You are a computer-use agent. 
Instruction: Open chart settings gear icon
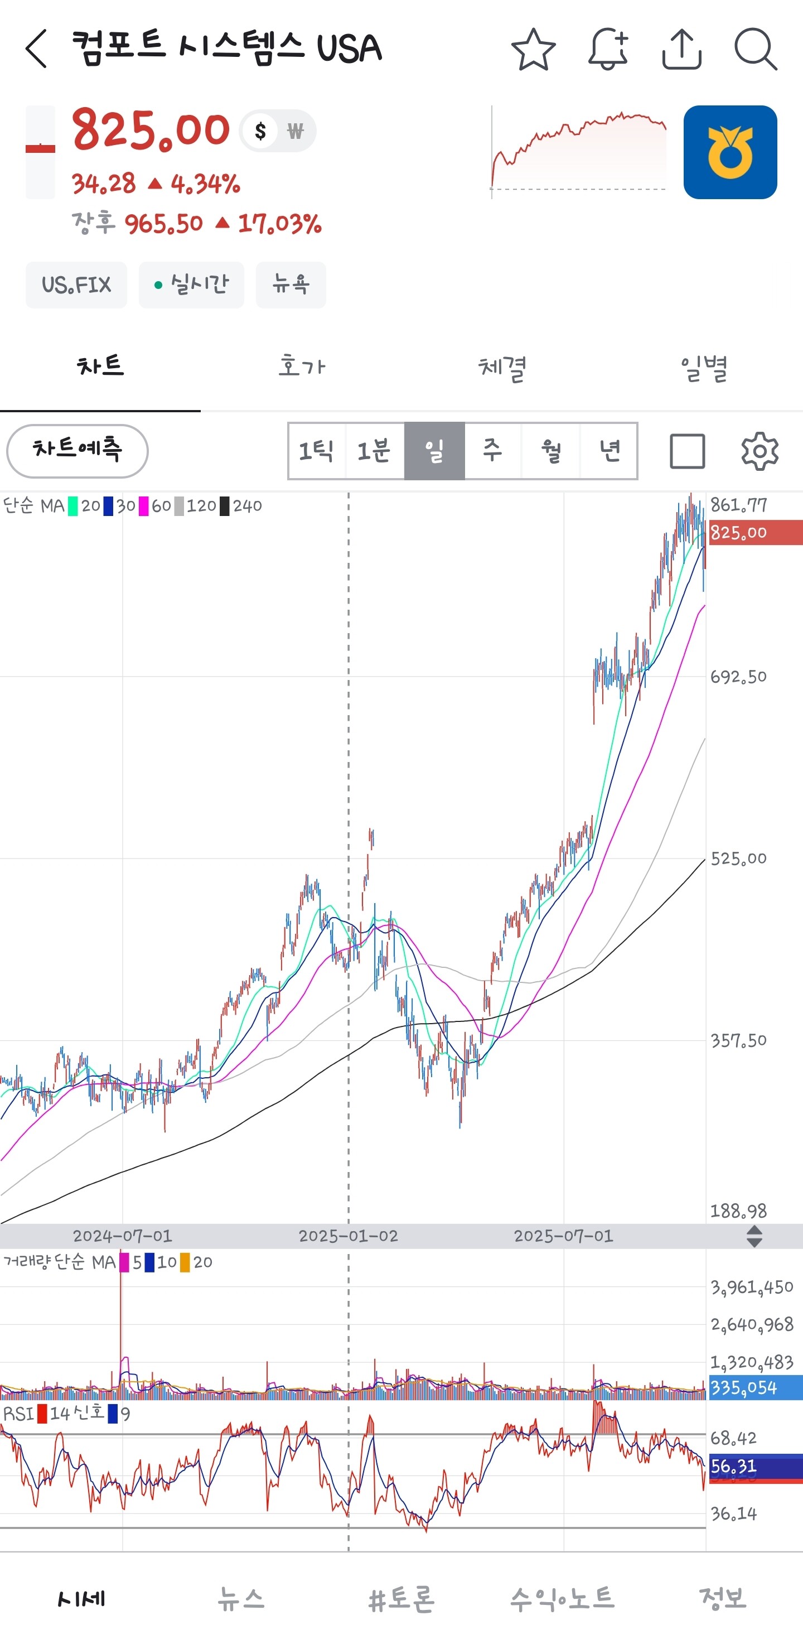(760, 451)
